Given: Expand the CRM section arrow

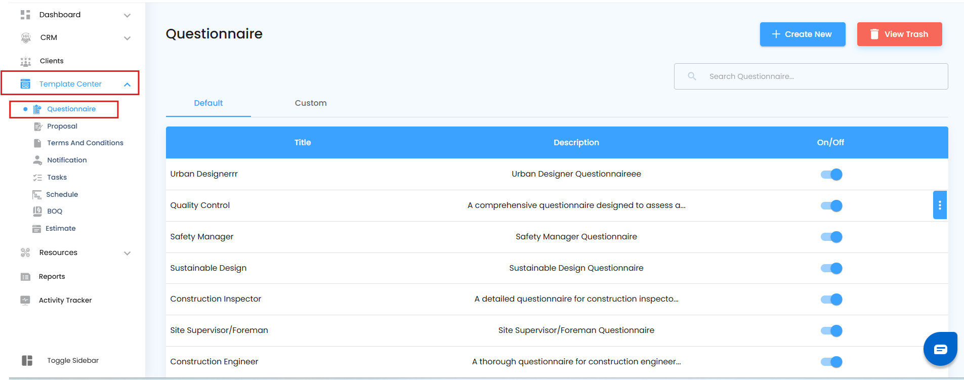Looking at the screenshot, I should pos(128,38).
